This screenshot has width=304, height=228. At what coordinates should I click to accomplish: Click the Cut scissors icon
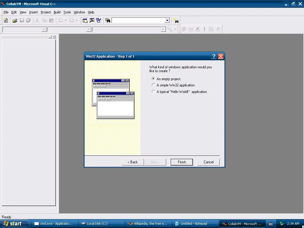pos(37,20)
